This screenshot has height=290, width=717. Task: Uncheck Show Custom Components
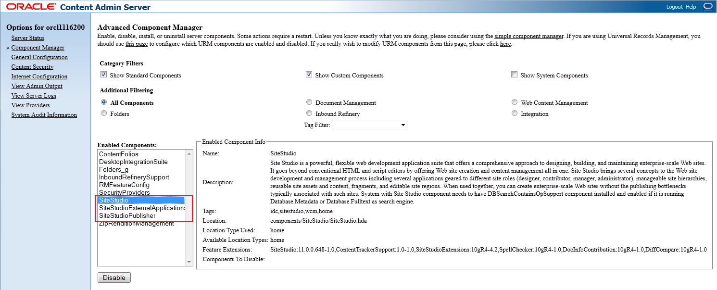tap(309, 74)
